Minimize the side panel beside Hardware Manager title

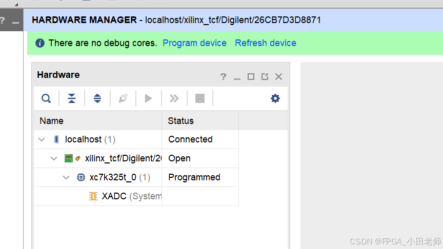(x=15, y=22)
